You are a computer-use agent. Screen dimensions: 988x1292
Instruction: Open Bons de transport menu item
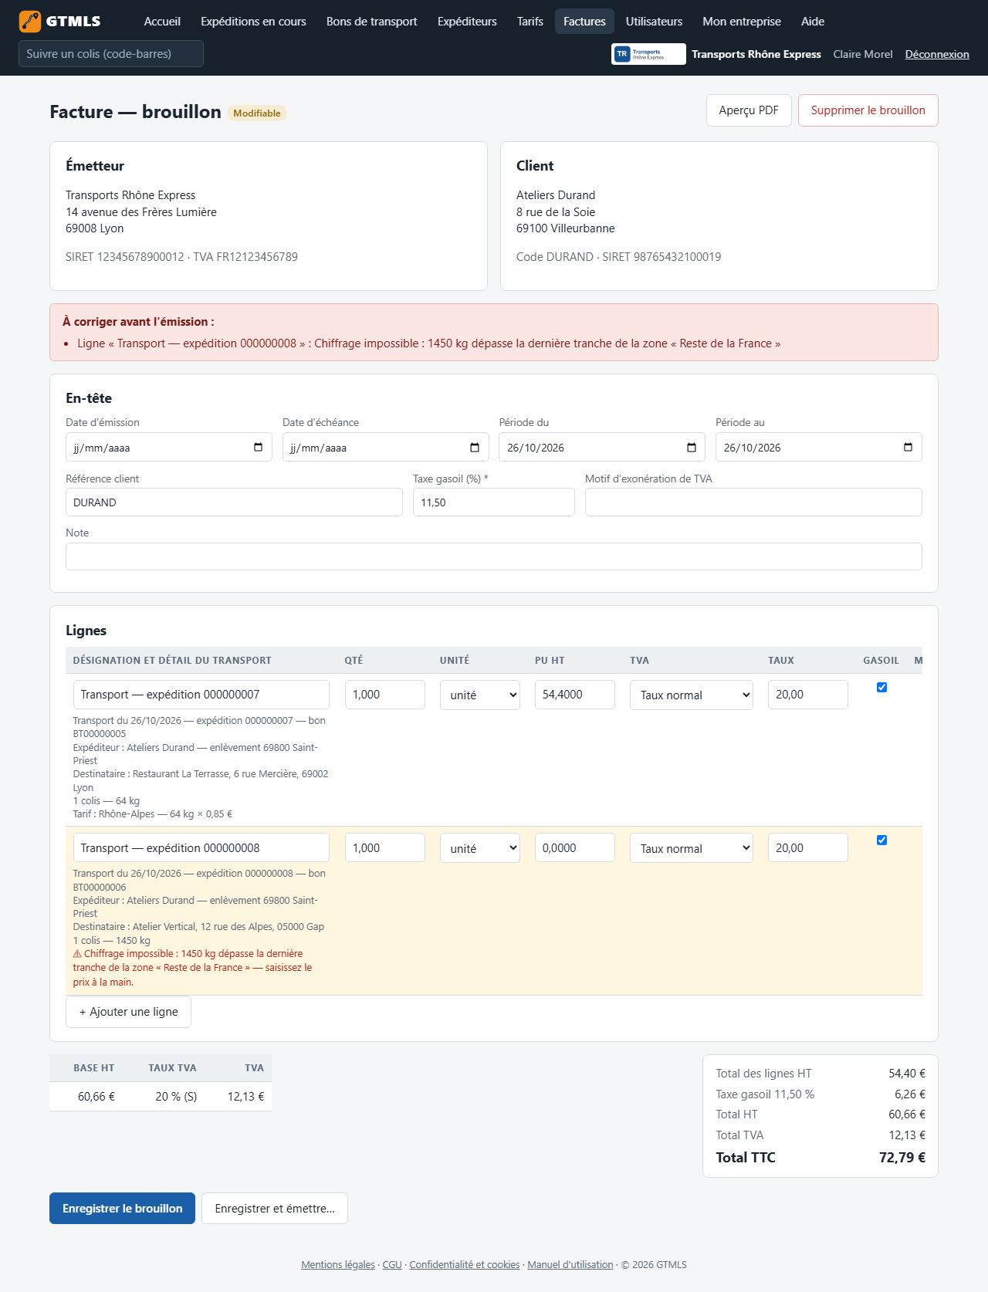pyautogui.click(x=372, y=22)
